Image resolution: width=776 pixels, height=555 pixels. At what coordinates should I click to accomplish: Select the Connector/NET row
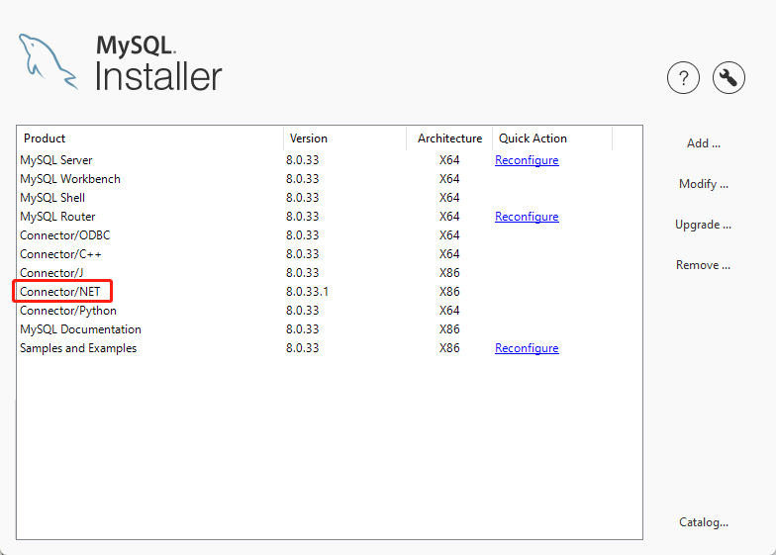(x=61, y=292)
